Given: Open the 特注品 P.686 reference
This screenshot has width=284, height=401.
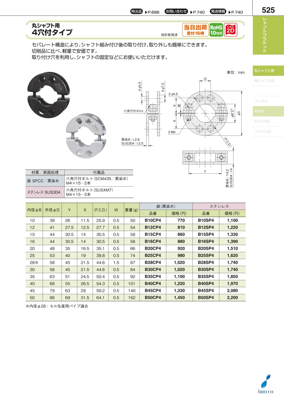Looking at the screenshot, I should point(145,12).
